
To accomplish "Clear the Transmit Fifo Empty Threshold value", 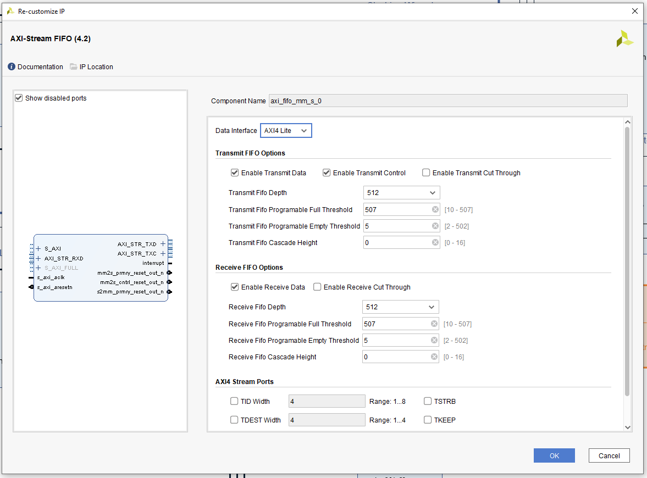I will [435, 226].
